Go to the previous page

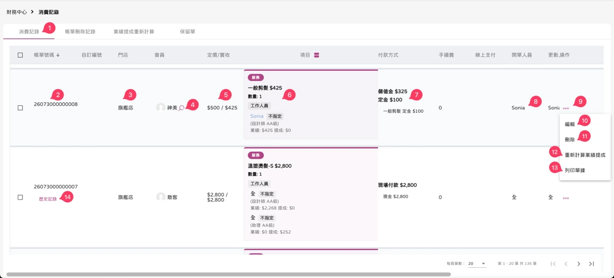[x=566, y=264]
